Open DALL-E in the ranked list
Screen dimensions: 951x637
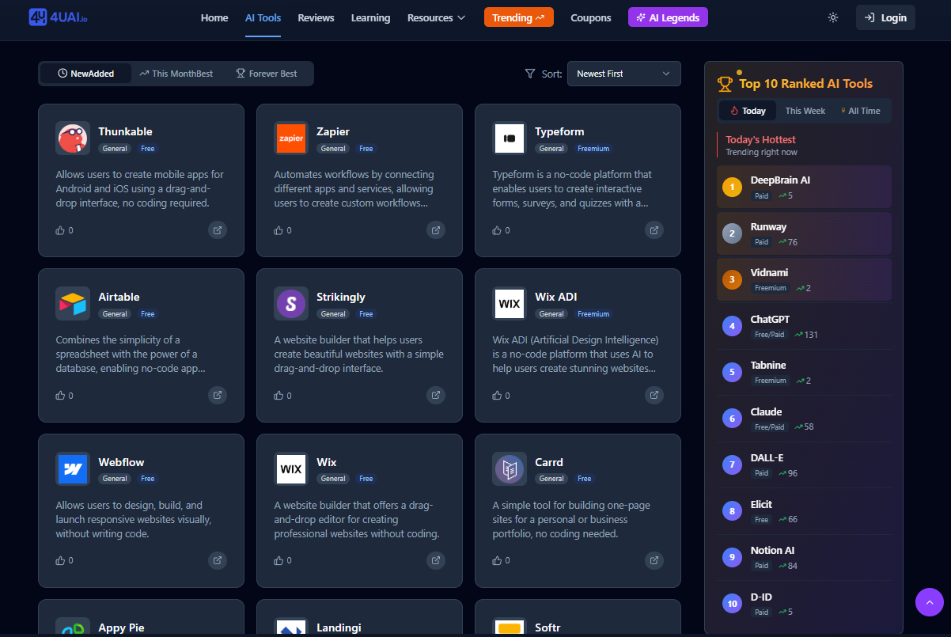pyautogui.click(x=804, y=464)
